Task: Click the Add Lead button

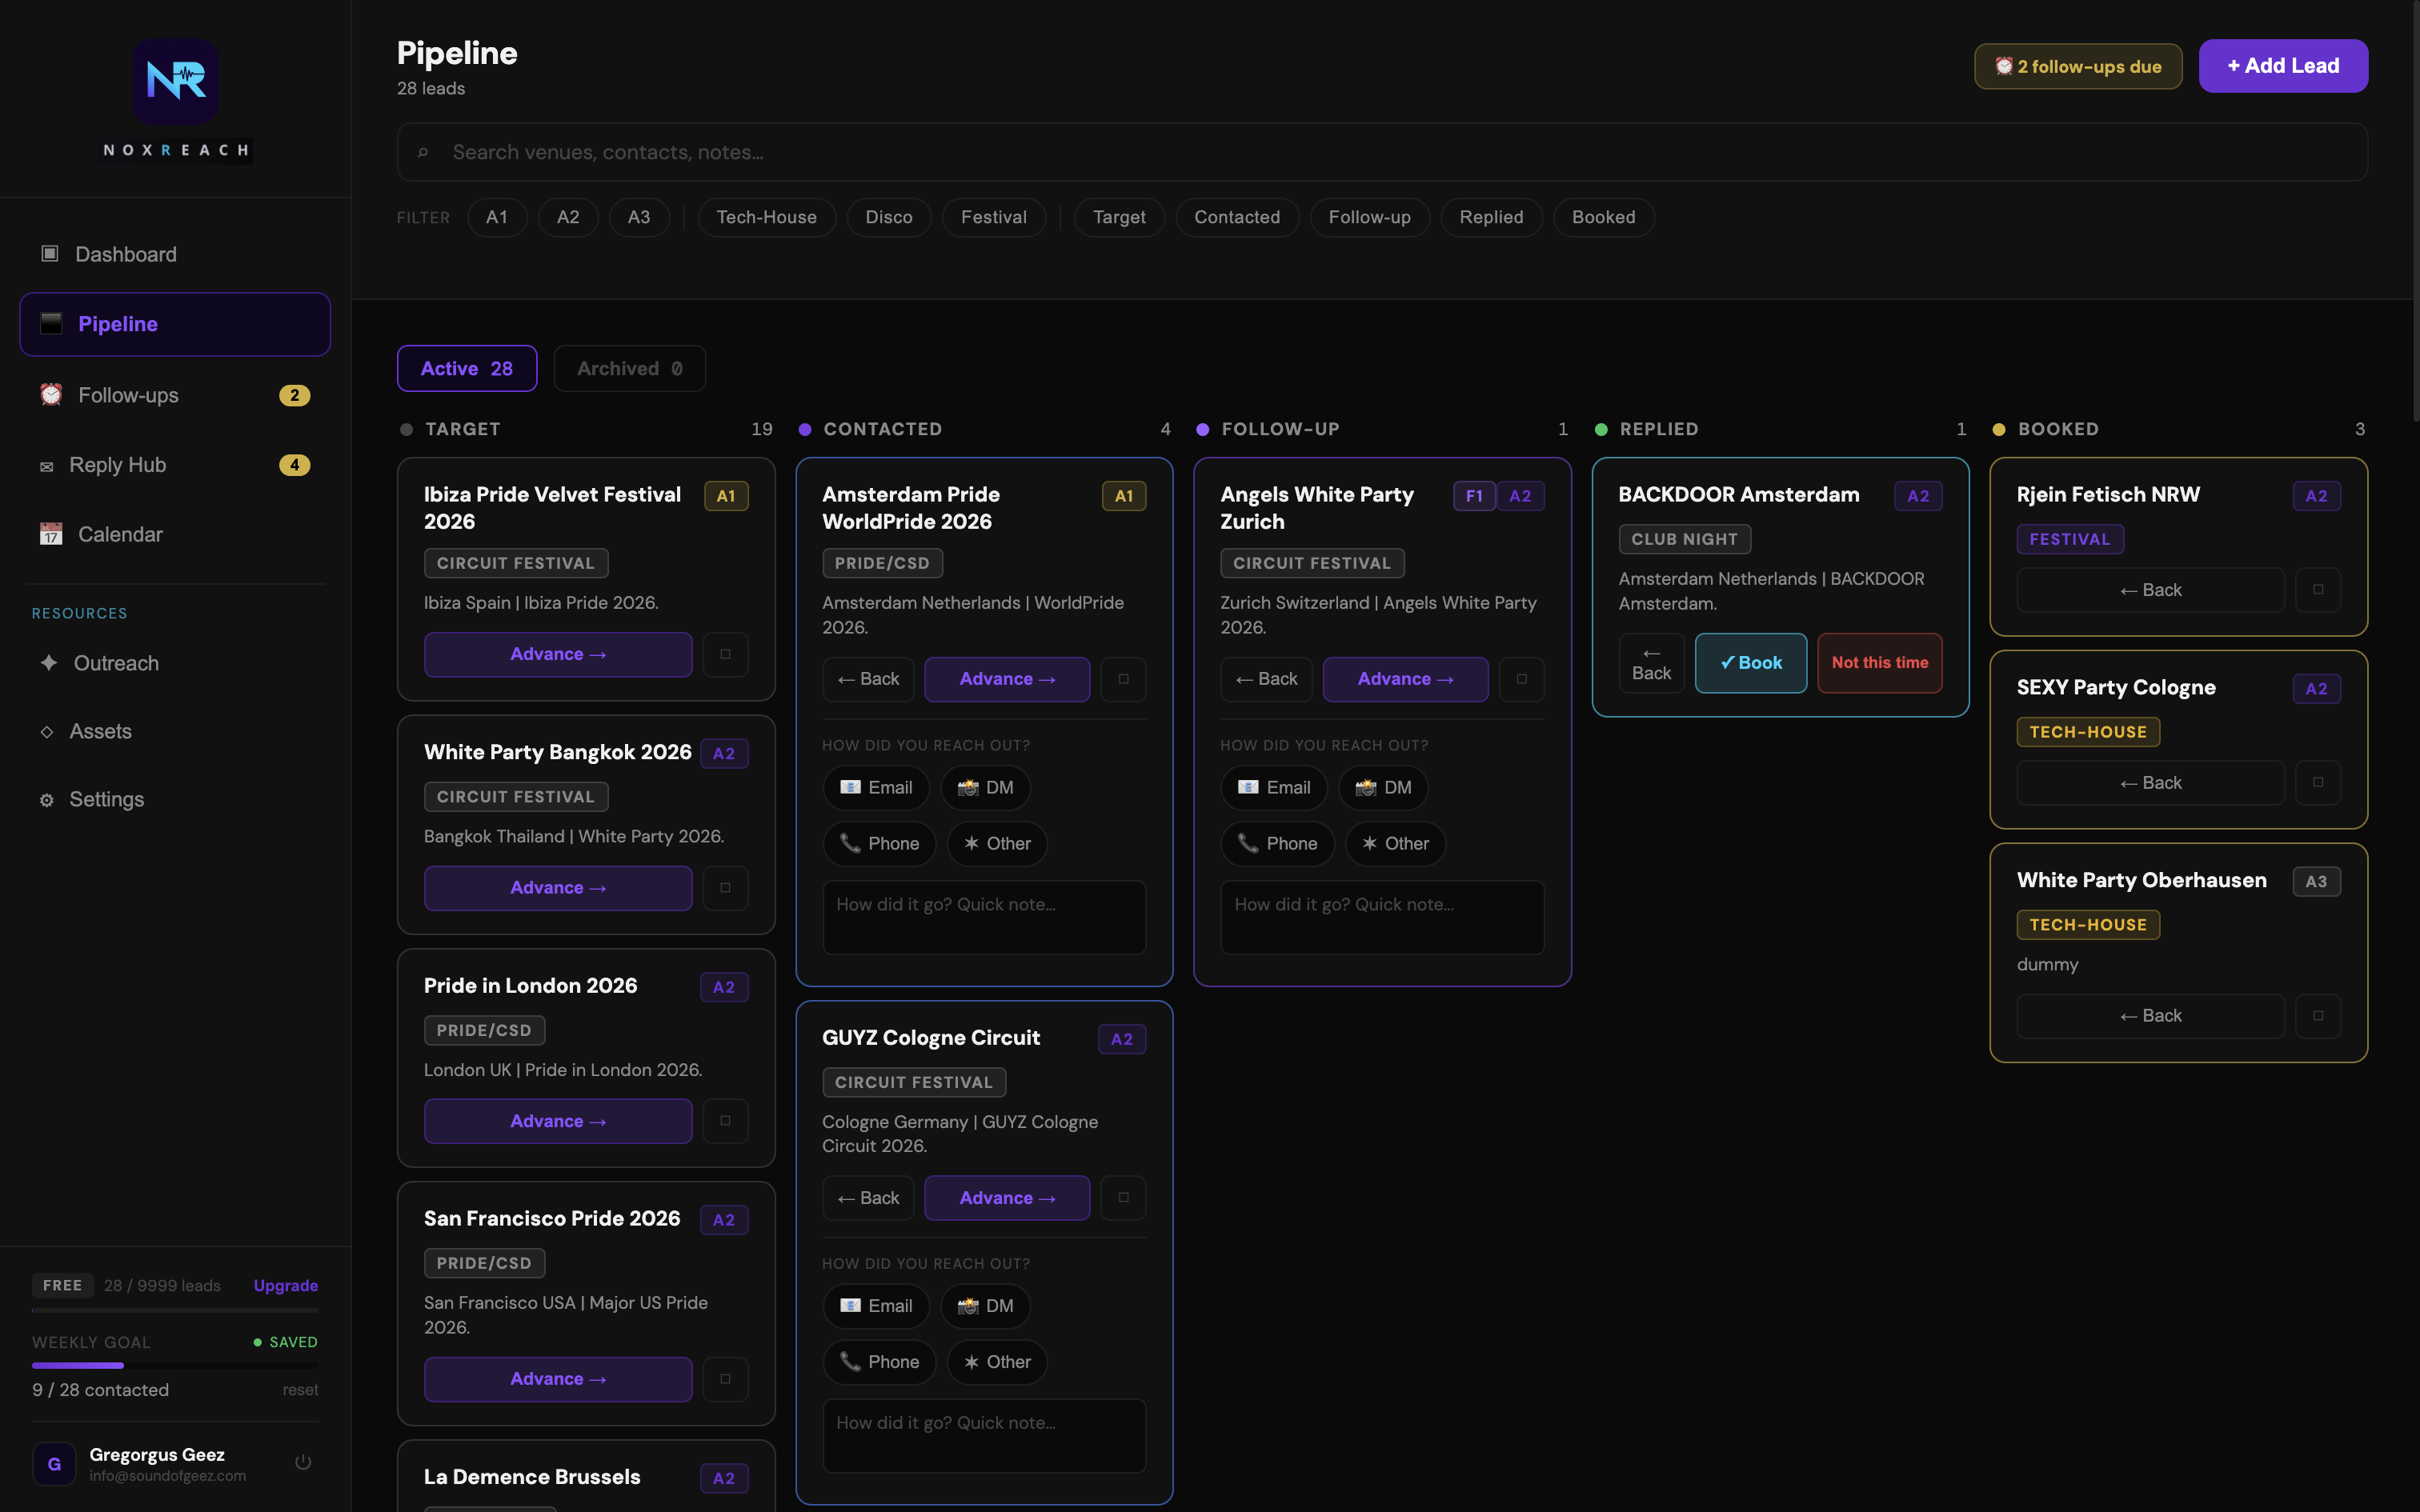Action: pyautogui.click(x=2282, y=66)
